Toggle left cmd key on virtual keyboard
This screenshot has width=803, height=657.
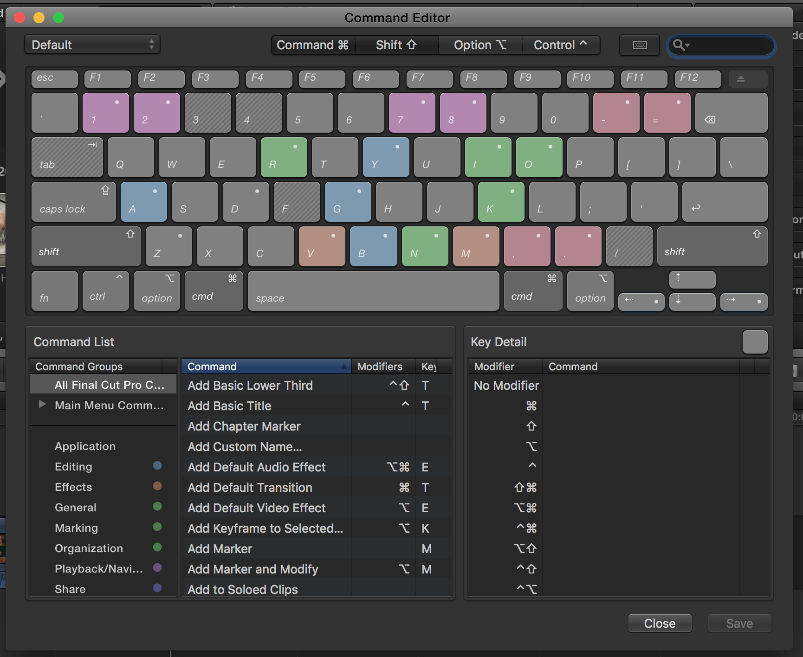[214, 291]
